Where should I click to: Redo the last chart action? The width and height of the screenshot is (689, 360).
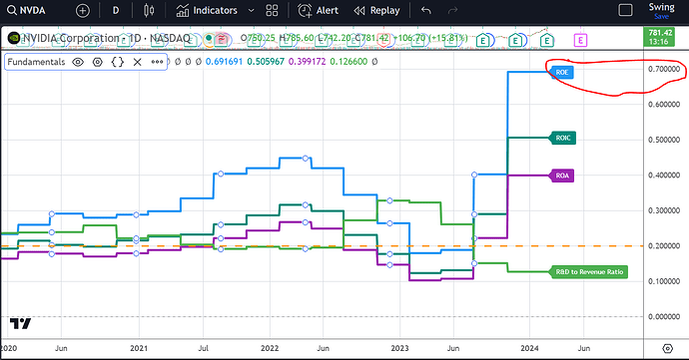452,11
